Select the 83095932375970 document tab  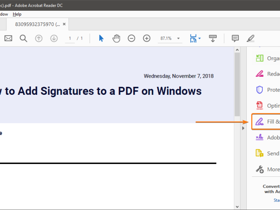(38, 24)
